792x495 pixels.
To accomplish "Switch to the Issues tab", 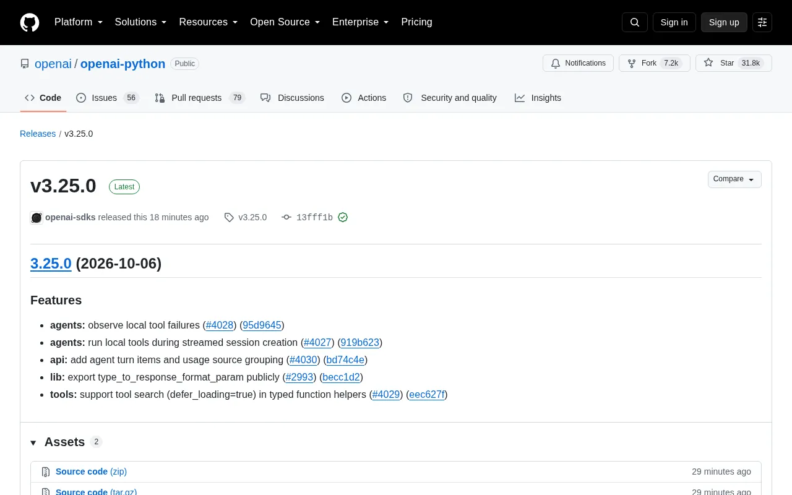I will point(107,98).
